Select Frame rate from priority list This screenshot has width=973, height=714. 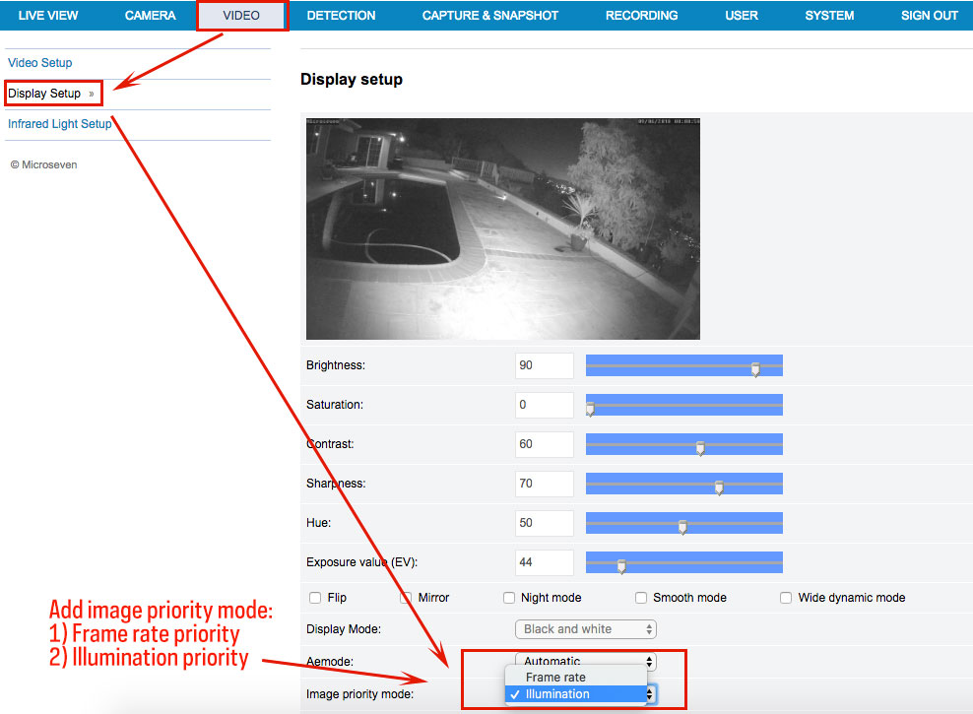pos(555,678)
